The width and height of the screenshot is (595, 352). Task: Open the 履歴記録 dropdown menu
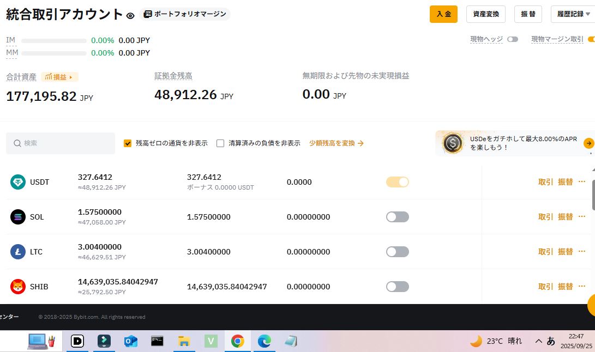[x=573, y=14]
